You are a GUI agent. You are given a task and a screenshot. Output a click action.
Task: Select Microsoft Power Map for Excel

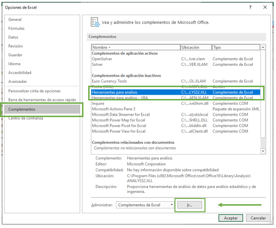(x=175, y=120)
